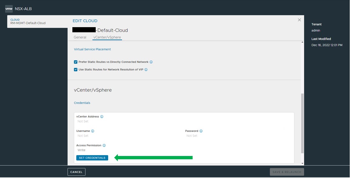Viewport: 351px width, 178px height.
Task: Click the scrollbar down arrow
Action: click(303, 164)
